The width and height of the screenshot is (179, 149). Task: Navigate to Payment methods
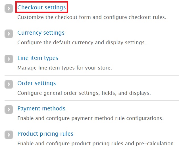41,108
